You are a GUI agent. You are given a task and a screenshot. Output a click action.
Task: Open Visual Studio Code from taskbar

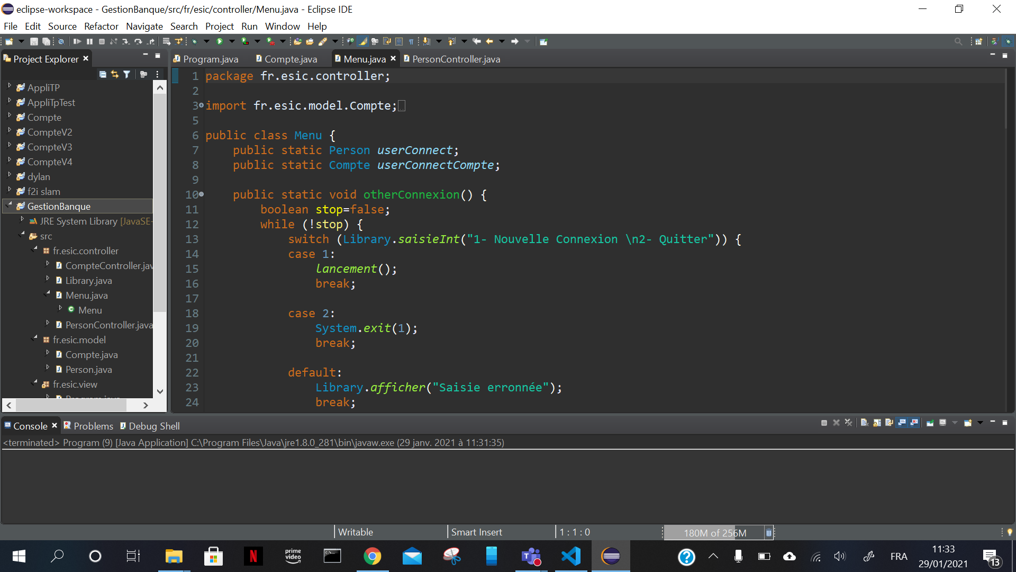click(571, 556)
